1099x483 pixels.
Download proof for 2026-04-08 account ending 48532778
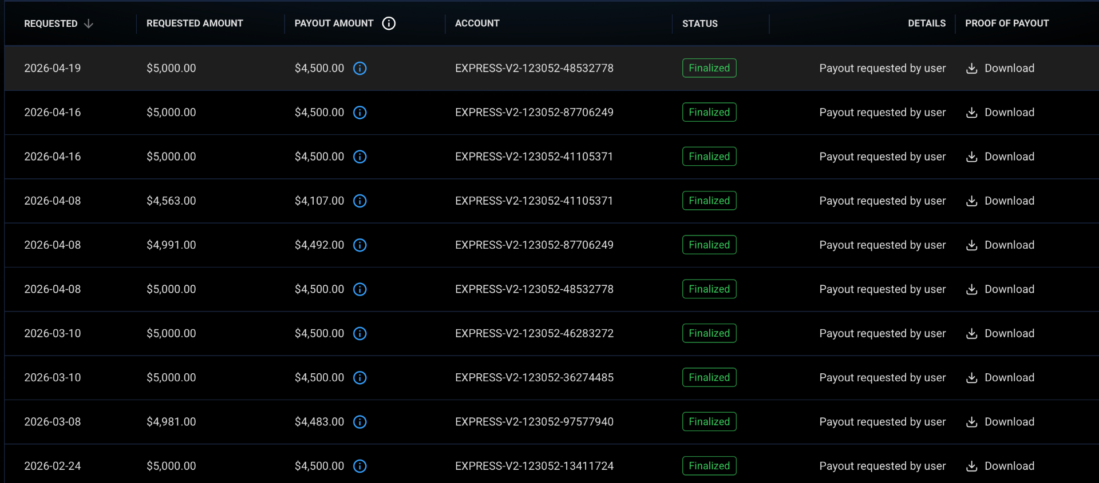click(x=1000, y=289)
